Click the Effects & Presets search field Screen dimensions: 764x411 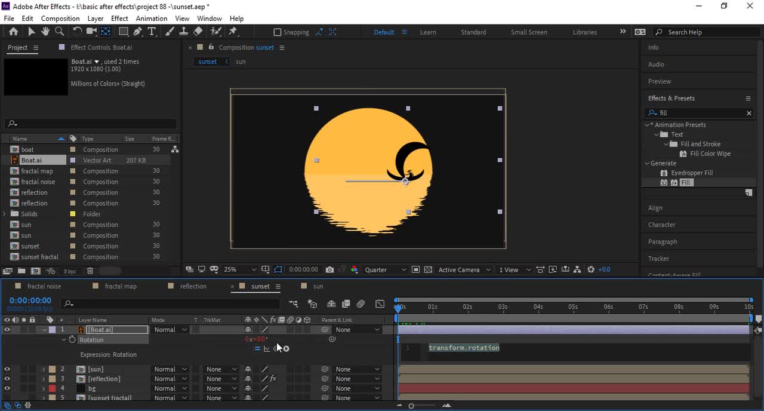pos(698,113)
